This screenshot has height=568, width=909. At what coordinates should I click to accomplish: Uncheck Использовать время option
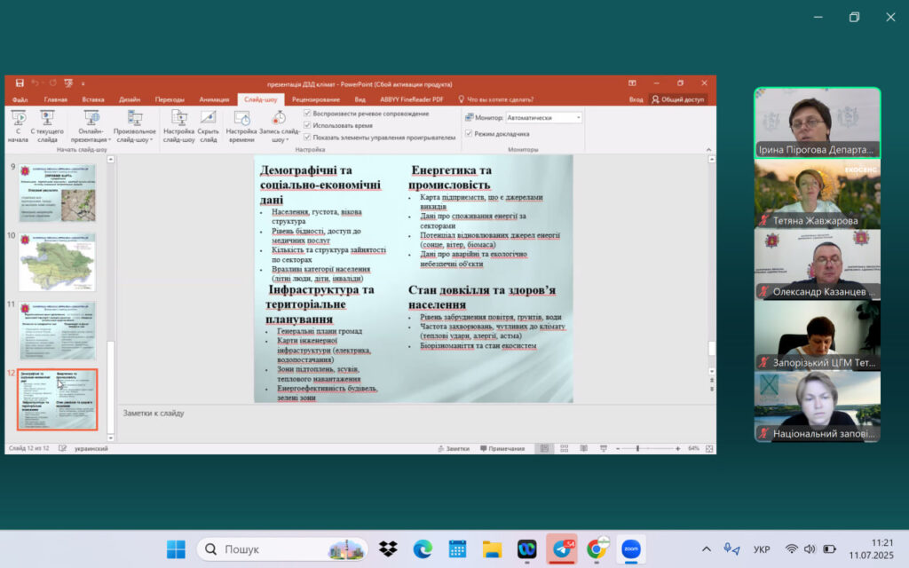308,125
